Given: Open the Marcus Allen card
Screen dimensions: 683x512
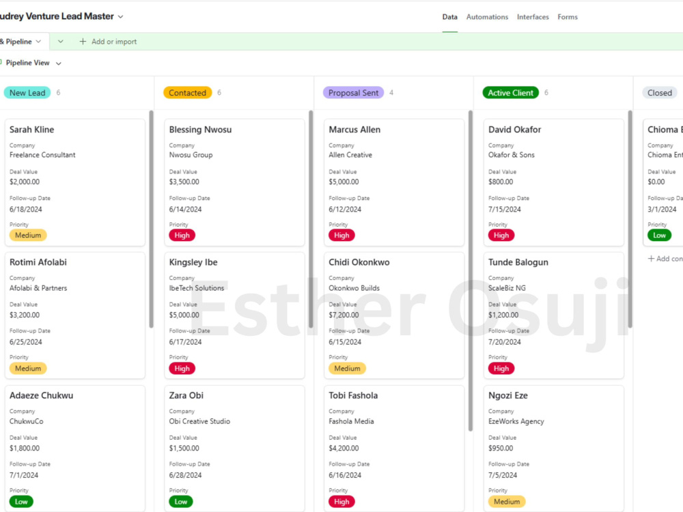Looking at the screenshot, I should [394, 182].
